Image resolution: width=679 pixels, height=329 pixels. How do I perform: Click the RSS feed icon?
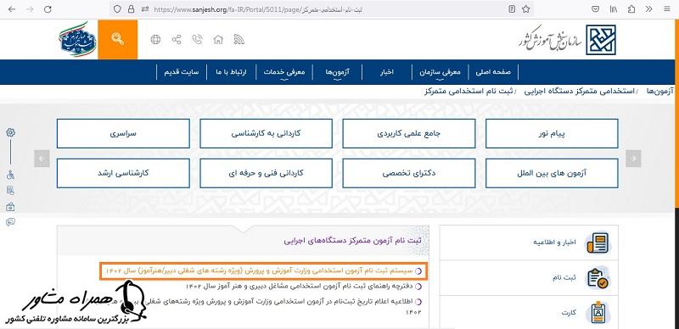pyautogui.click(x=239, y=40)
